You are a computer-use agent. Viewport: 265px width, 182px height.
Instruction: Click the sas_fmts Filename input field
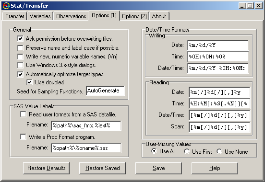click(86, 125)
